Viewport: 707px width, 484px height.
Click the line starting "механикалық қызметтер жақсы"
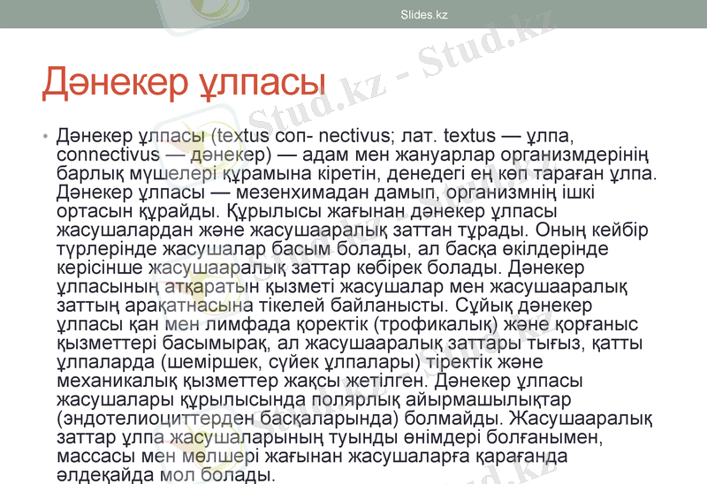point(320,382)
